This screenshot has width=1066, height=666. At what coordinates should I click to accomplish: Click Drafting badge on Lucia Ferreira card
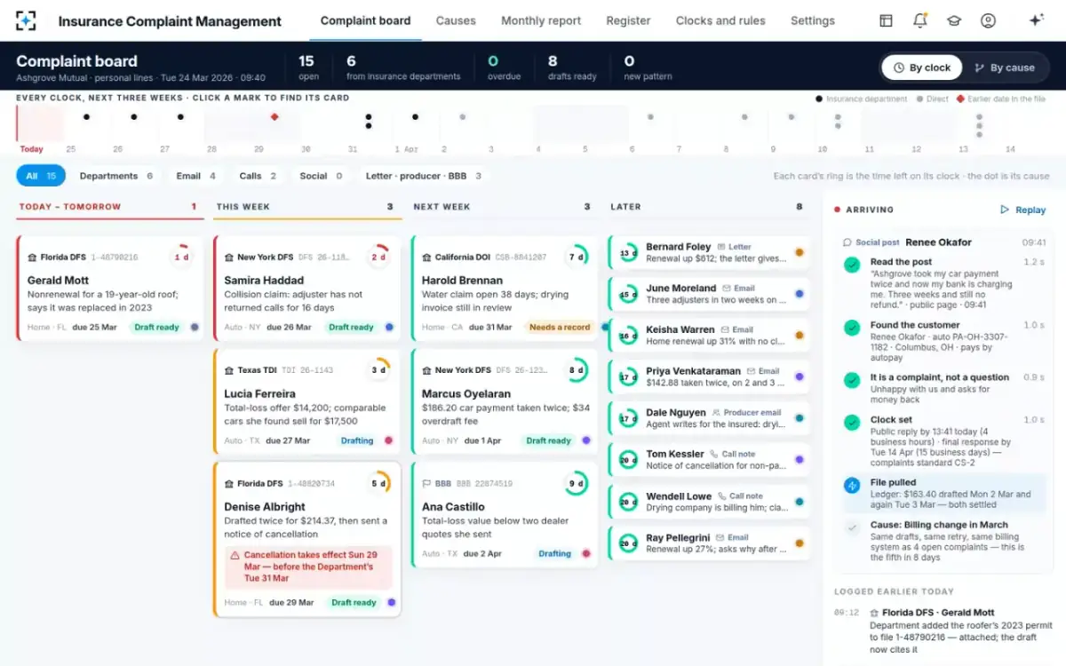click(357, 440)
